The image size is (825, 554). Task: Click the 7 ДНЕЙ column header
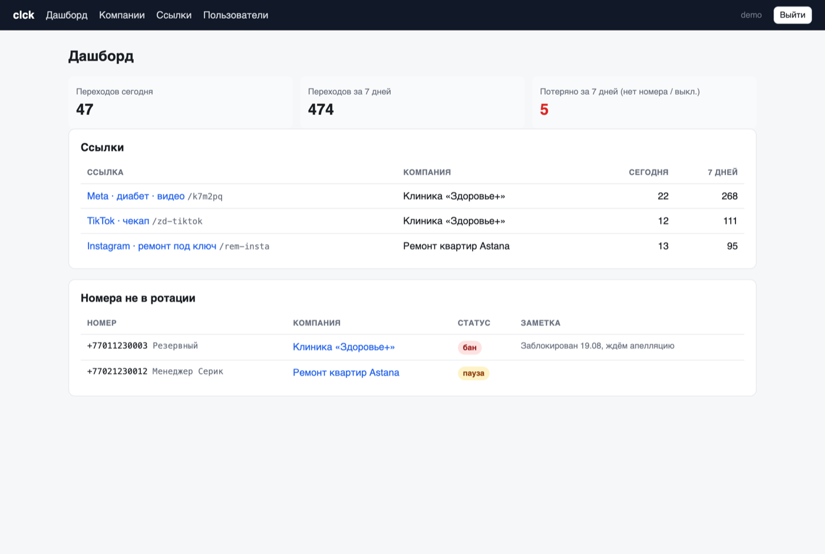click(x=722, y=172)
